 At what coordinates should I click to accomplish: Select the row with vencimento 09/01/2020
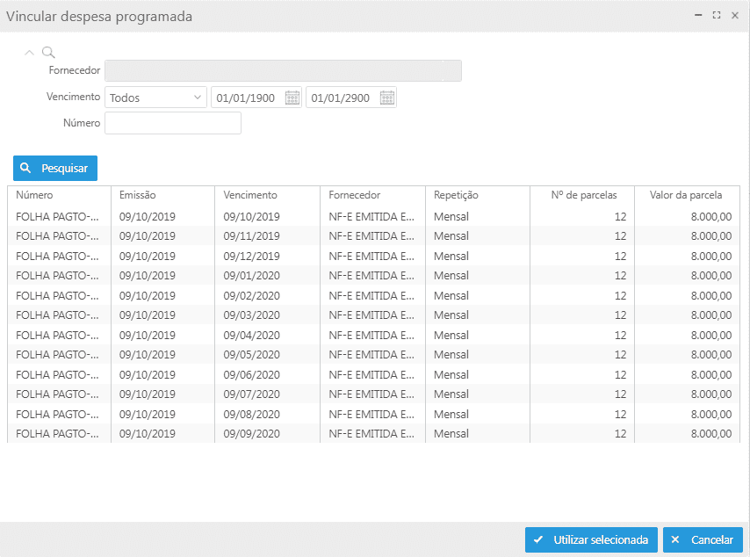click(251, 276)
